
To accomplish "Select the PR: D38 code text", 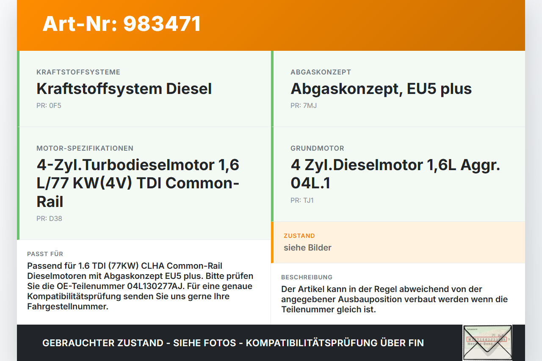I will 48,219.
